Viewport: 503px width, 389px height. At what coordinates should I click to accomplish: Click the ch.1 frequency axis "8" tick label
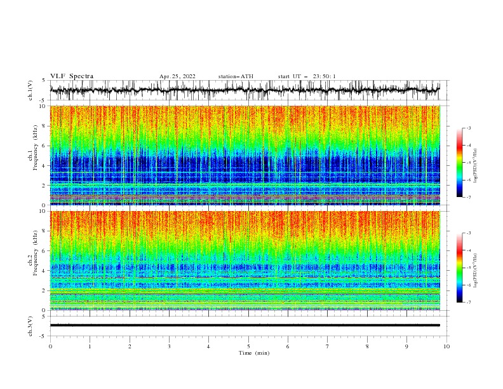tap(44, 126)
